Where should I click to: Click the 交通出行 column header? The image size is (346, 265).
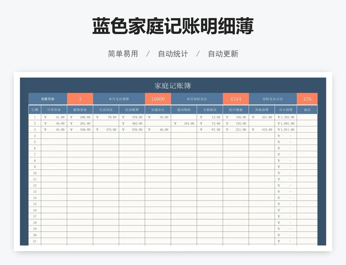click(158, 110)
